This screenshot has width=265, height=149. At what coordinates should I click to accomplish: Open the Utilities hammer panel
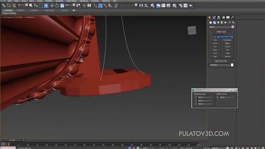click(233, 17)
